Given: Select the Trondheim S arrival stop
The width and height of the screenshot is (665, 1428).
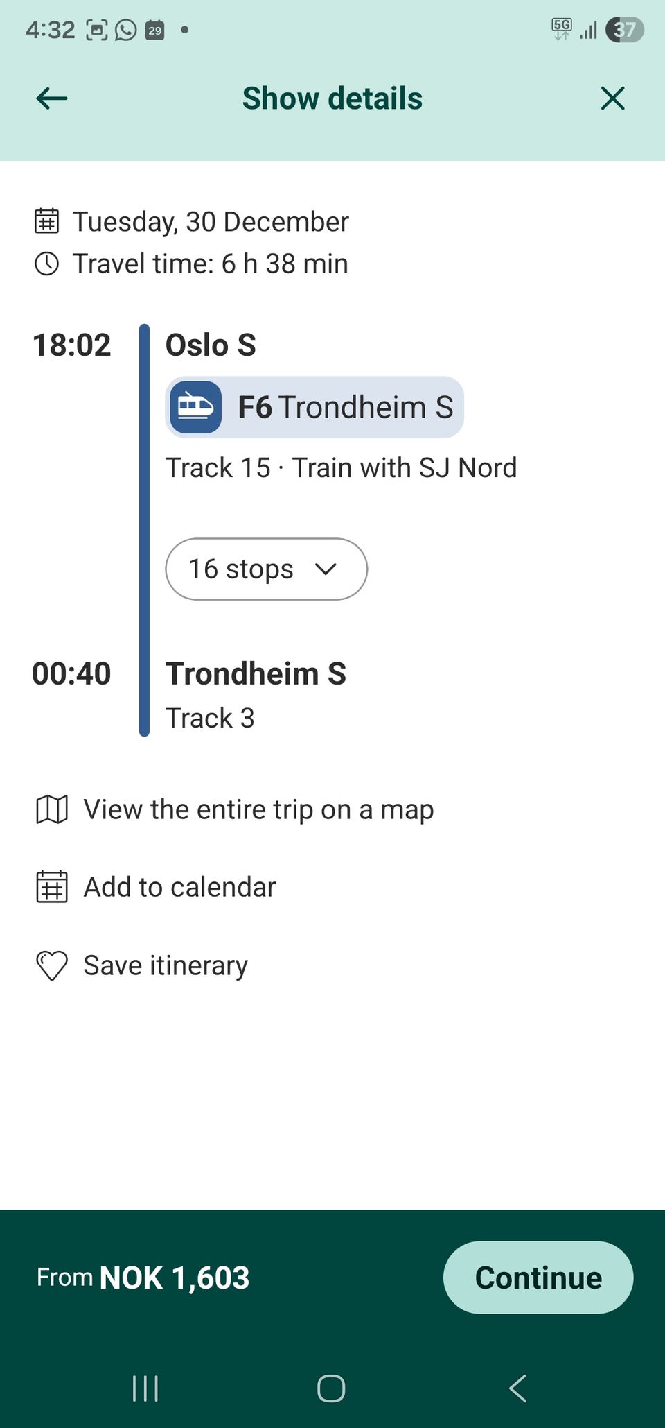Looking at the screenshot, I should (256, 673).
